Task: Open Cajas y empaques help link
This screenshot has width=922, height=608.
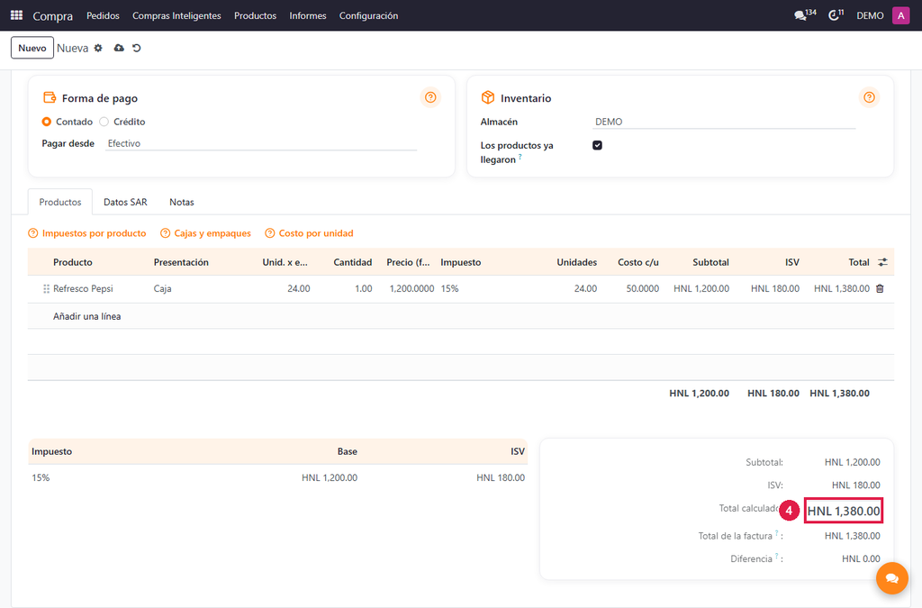Action: tap(206, 233)
